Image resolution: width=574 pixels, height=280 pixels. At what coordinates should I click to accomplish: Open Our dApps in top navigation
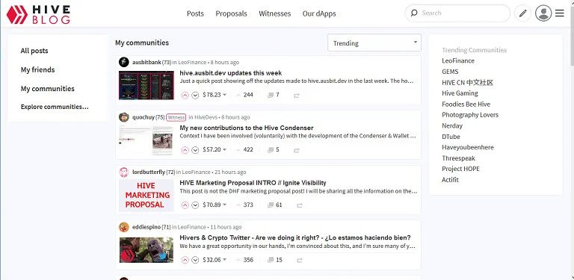click(x=319, y=13)
